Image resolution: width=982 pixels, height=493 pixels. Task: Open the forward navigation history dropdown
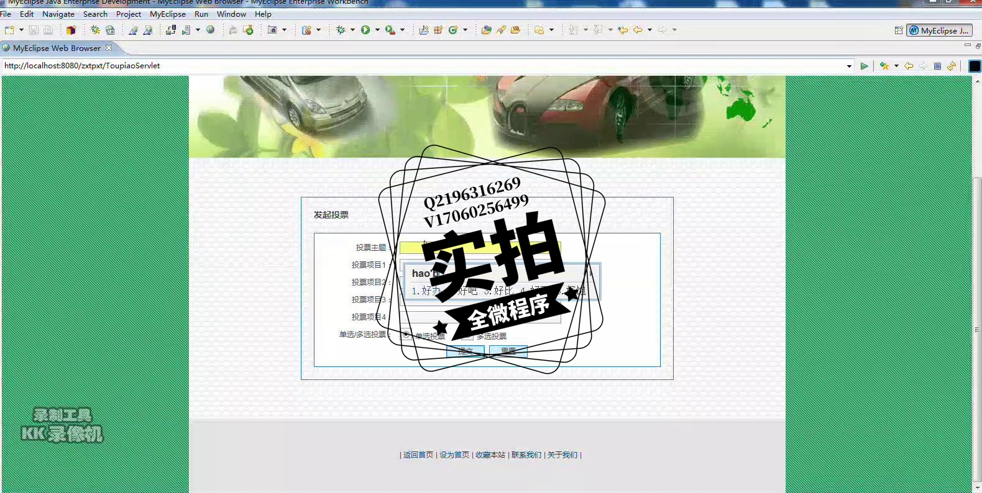point(674,30)
